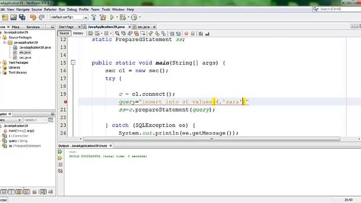Open the default config dropdown

(69, 17)
